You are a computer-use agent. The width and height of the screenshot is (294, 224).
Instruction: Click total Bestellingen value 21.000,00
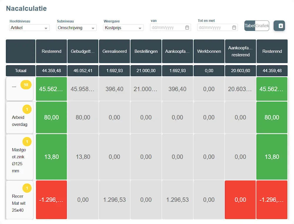click(146, 71)
